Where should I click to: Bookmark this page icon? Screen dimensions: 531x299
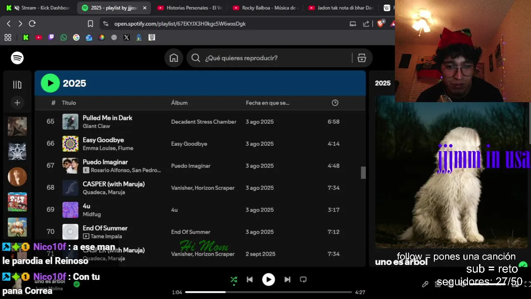[90, 24]
